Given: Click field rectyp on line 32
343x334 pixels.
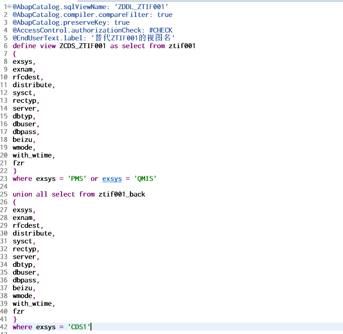Looking at the screenshot, I should (24, 249).
